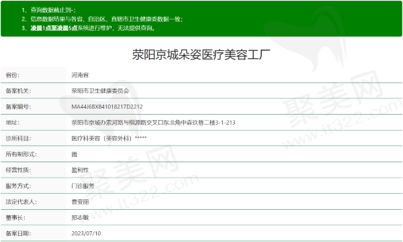403x242 pixels.
Task: Click the 经营性质 label
Action: (x=18, y=170)
